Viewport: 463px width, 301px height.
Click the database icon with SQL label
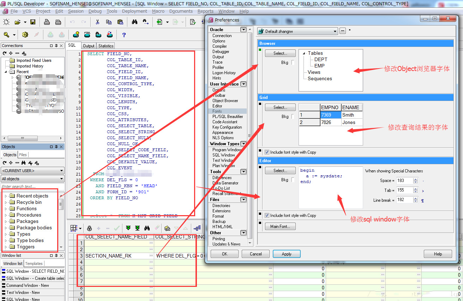click(x=87, y=35)
